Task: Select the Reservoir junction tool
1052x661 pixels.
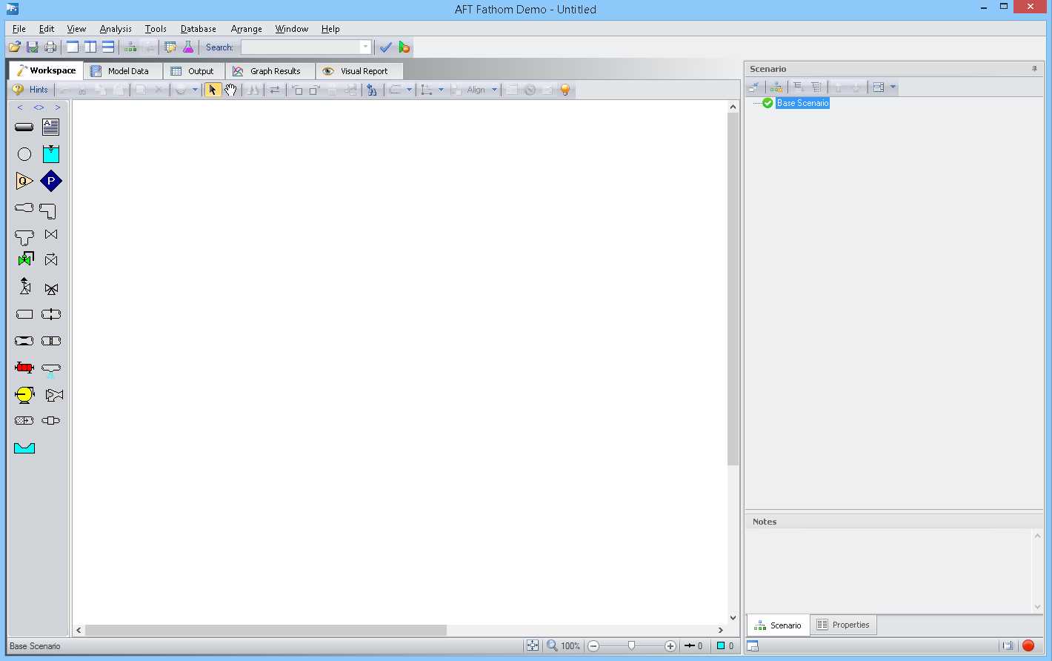Action: click(x=50, y=153)
